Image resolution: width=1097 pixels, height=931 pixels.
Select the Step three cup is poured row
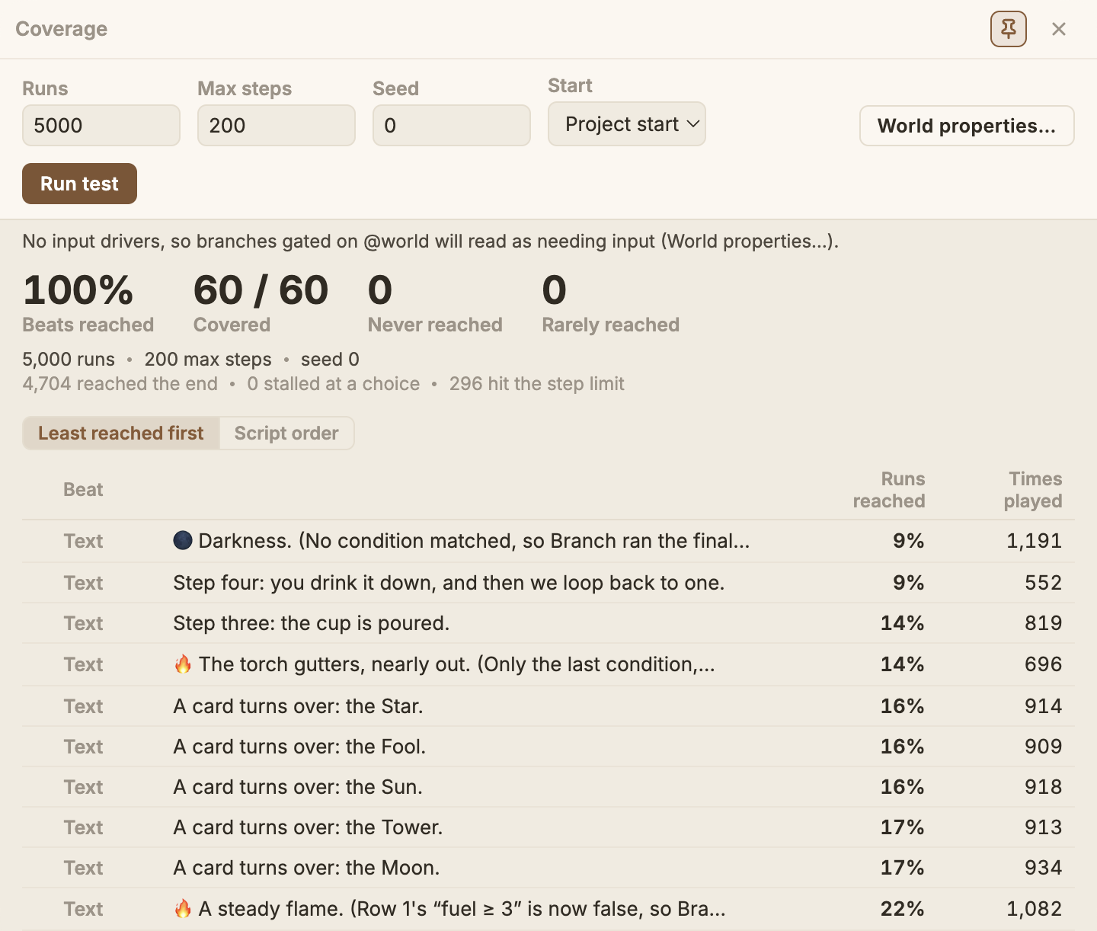pyautogui.click(x=548, y=623)
